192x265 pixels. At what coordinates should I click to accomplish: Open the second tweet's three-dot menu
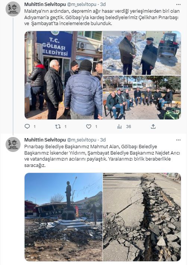(x=178, y=140)
